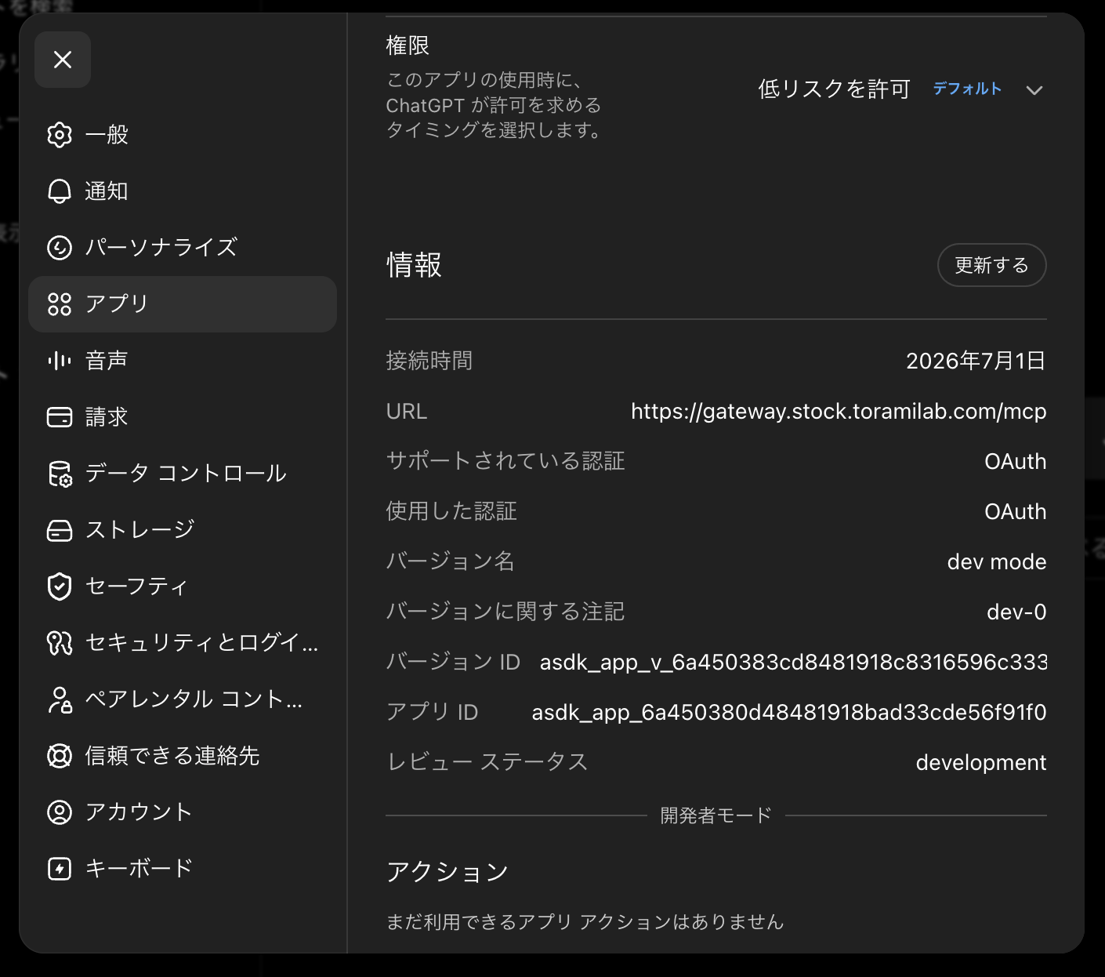Close the settings dialog with X
The width and height of the screenshot is (1105, 977).
(x=63, y=60)
